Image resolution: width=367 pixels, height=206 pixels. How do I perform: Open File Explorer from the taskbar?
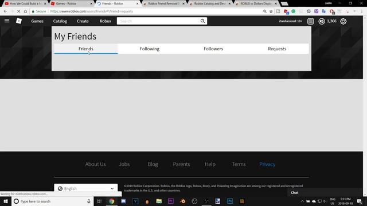click(159, 201)
